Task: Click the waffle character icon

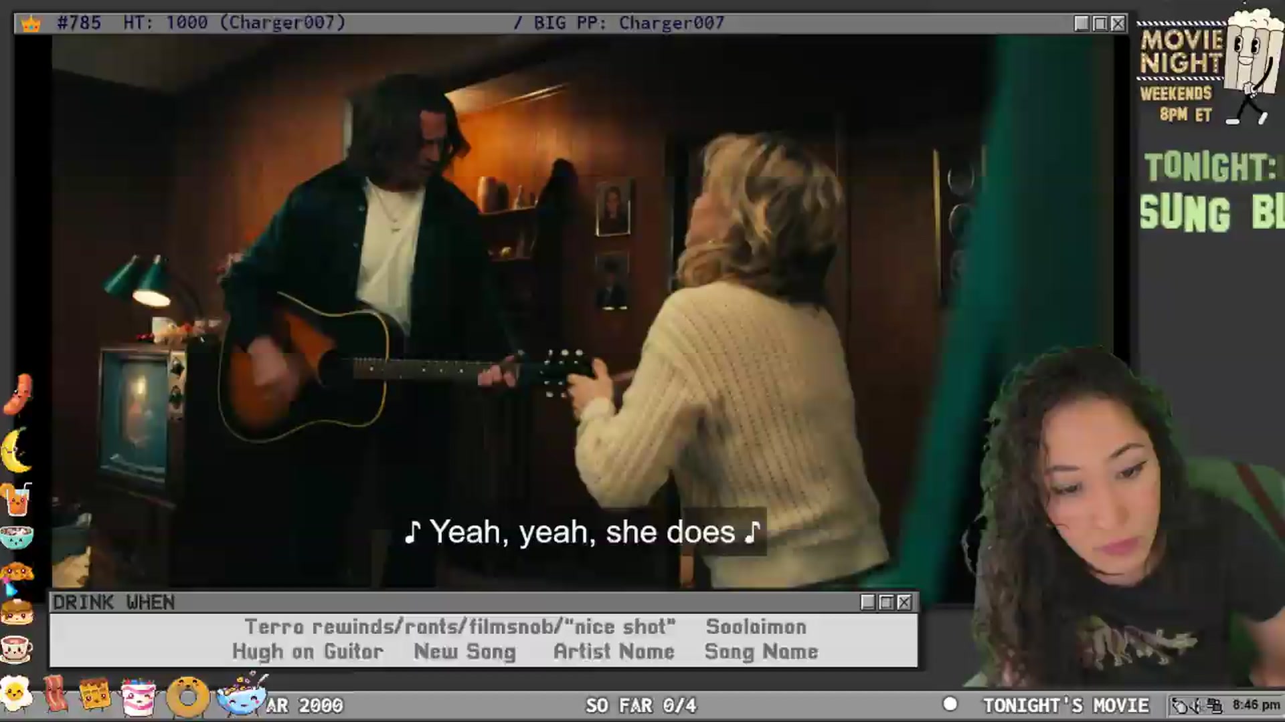Action: (x=94, y=695)
